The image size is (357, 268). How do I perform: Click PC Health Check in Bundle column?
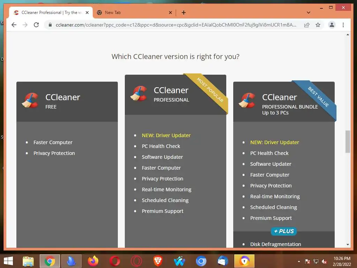click(x=269, y=153)
